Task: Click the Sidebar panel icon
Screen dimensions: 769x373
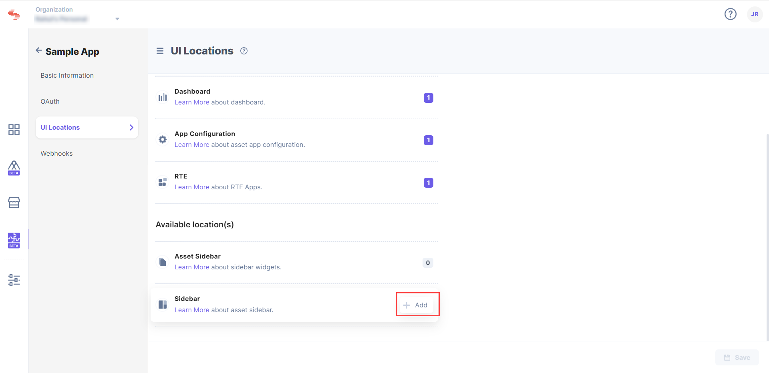Action: [x=163, y=305]
